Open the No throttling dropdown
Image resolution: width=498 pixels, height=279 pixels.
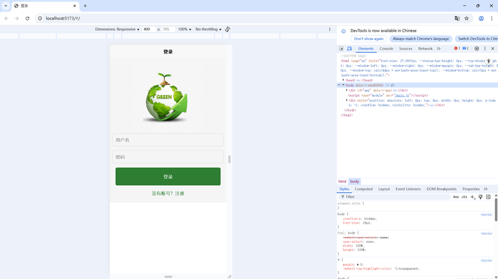[x=209, y=29]
